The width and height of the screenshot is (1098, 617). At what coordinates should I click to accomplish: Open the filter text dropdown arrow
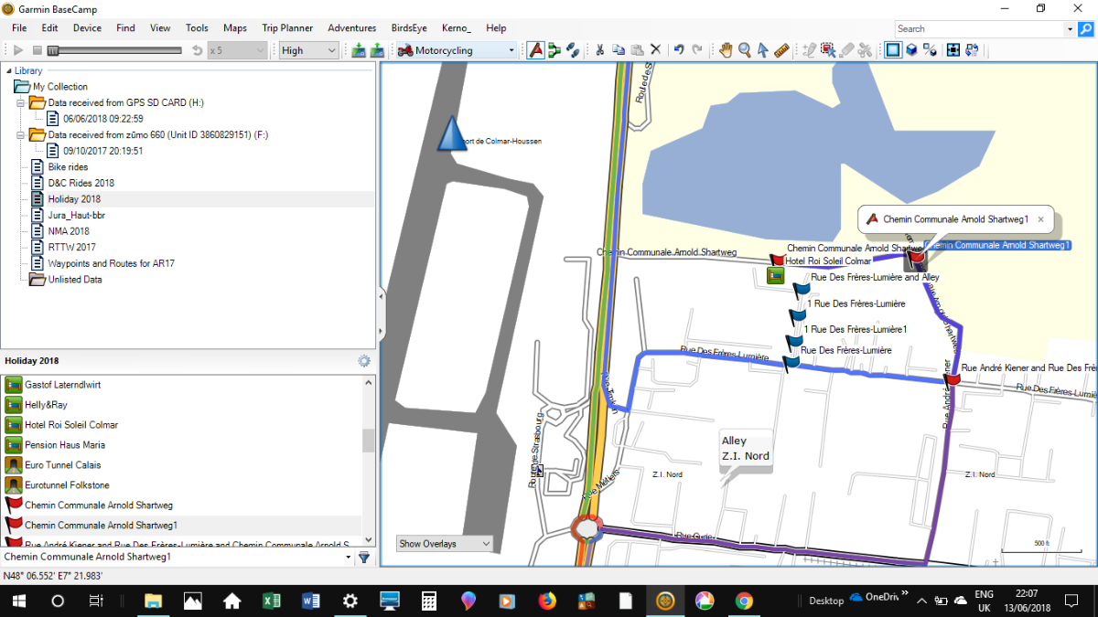click(349, 557)
